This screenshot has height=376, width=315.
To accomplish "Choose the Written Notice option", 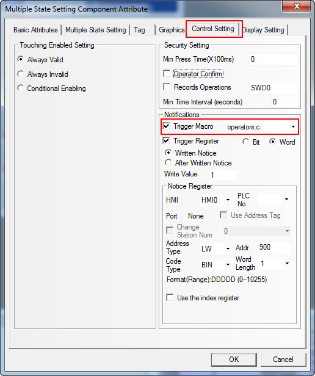I will 168,153.
